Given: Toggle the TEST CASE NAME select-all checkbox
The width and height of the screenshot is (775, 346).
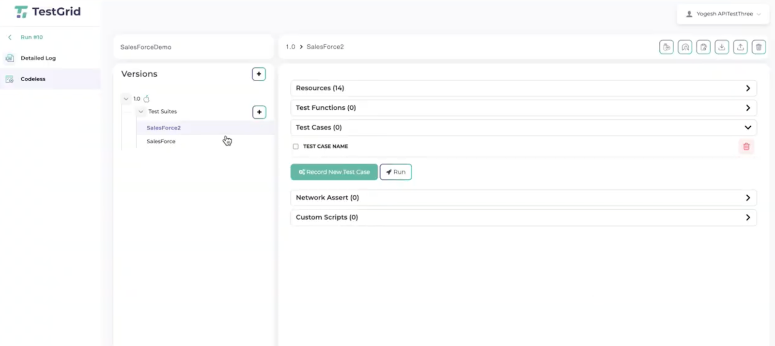Looking at the screenshot, I should (295, 146).
